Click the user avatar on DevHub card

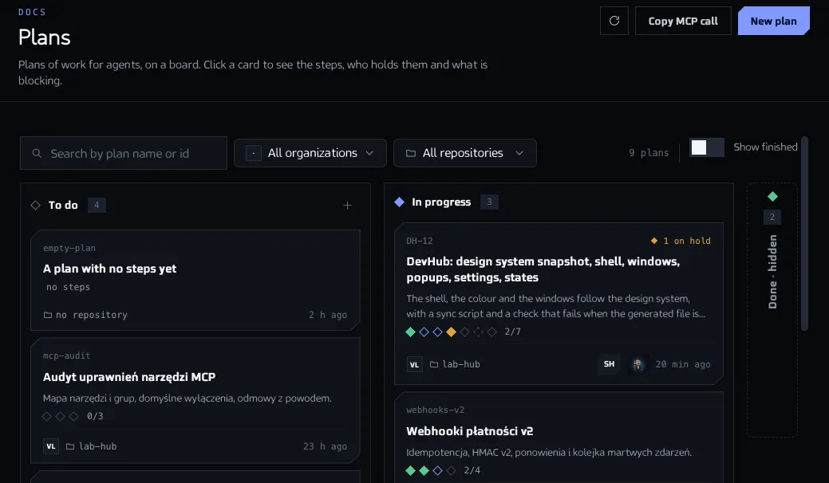coord(638,364)
